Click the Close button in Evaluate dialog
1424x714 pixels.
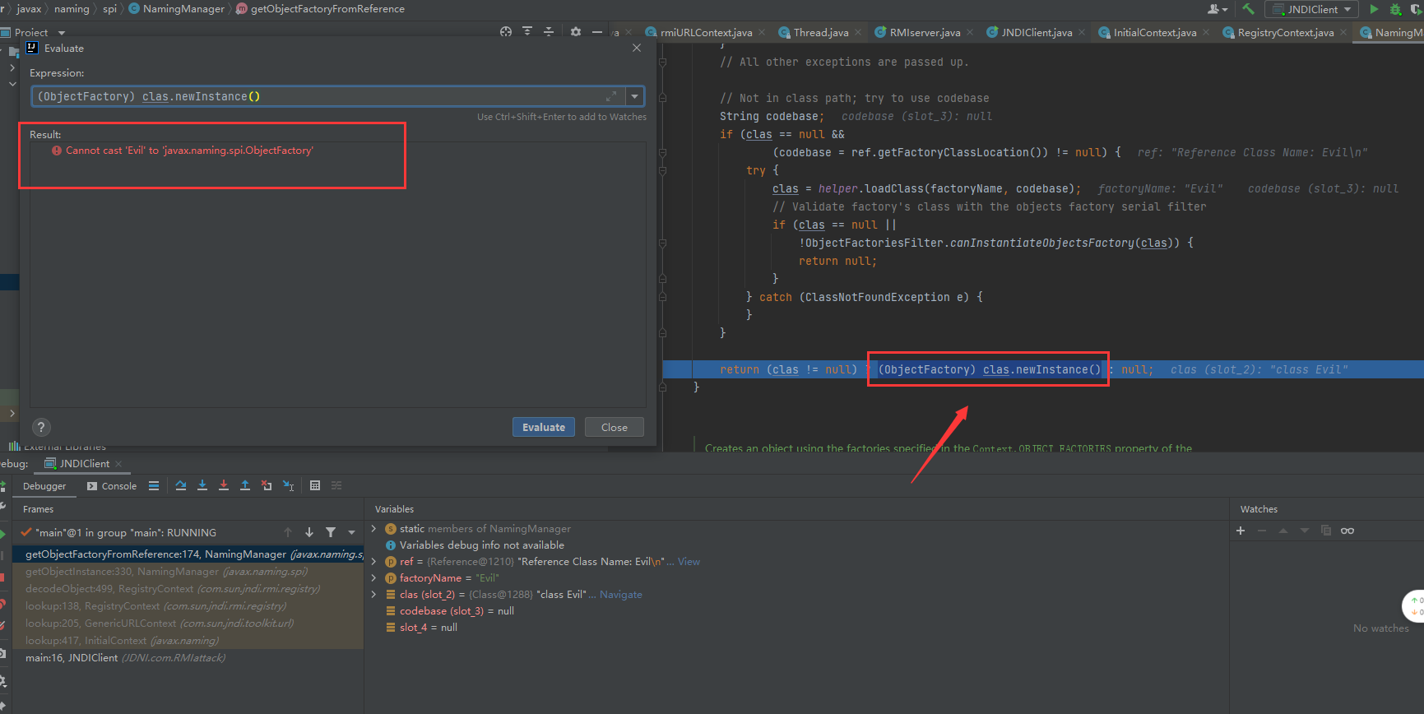click(x=615, y=427)
